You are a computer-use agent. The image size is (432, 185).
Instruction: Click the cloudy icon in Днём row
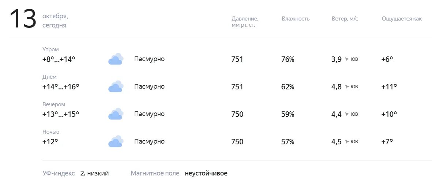[x=116, y=86]
